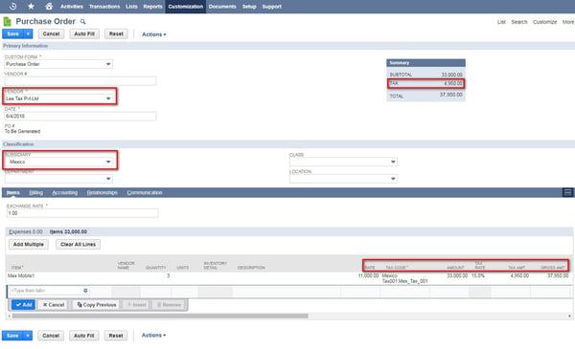Click the Purchase Order search magnifier icon
The image size is (575, 349).
(82, 22)
